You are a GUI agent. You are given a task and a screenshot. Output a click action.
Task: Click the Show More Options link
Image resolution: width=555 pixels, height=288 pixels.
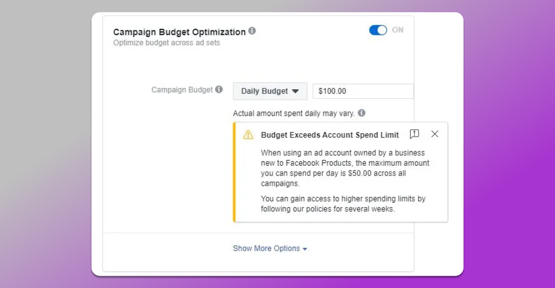point(267,248)
